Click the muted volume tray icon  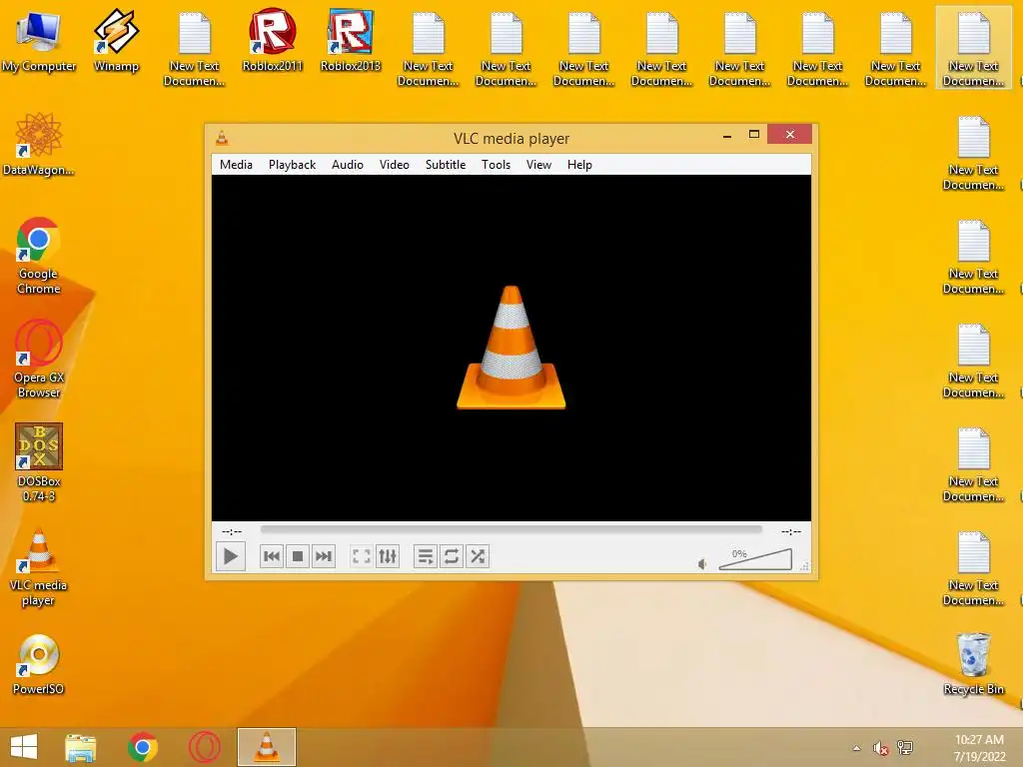(x=881, y=748)
